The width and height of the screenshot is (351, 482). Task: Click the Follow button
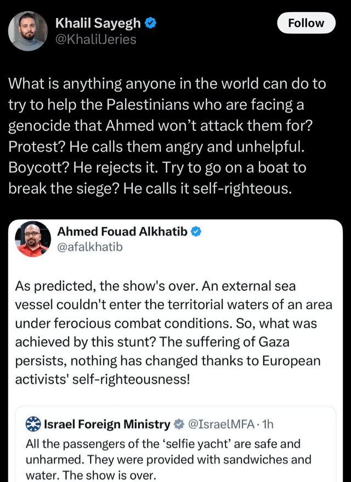(305, 23)
